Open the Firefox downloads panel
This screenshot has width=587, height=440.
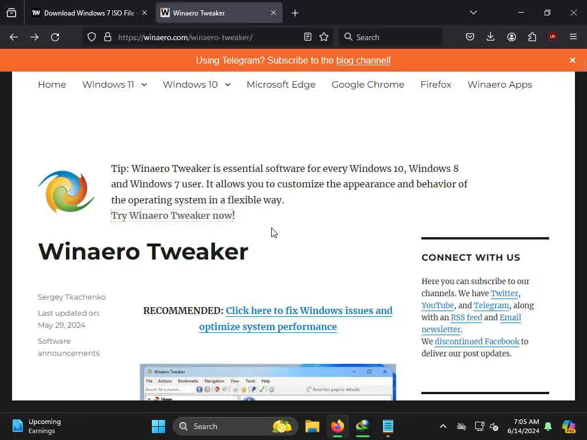(491, 37)
